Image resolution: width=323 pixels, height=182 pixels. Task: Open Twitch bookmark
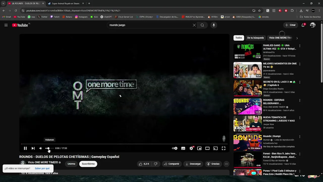click(55, 17)
